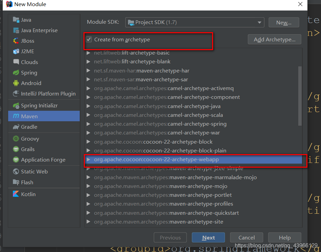Select camel-archetype-java archetype

pos(193,106)
